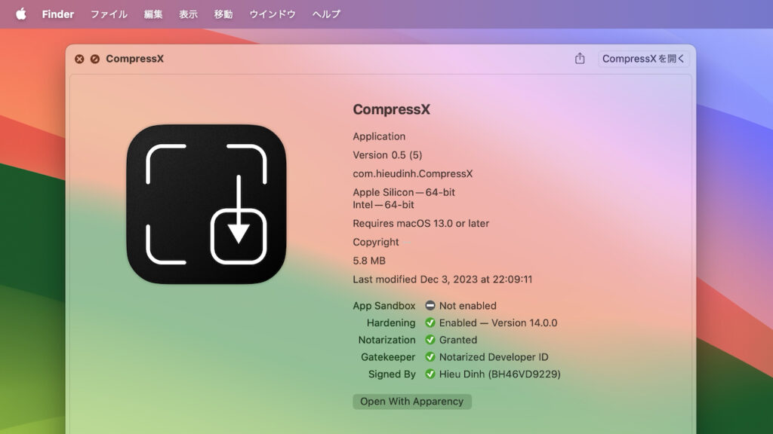The width and height of the screenshot is (773, 434).
Task: Close the CompressX preview window
Action: click(x=79, y=59)
